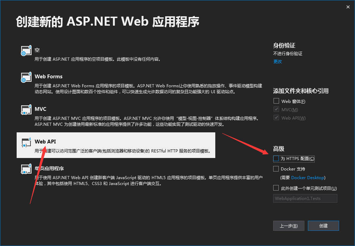Image resolution: width=355 pixels, height=246 pixels.
Task: Click the 不进行身份验证 status text
Action: click(288, 54)
